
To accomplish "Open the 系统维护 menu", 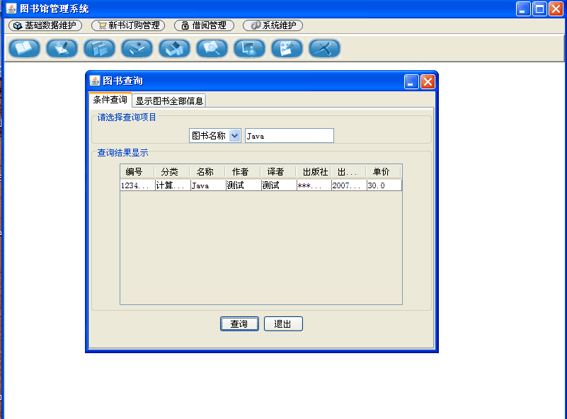I will (x=273, y=25).
